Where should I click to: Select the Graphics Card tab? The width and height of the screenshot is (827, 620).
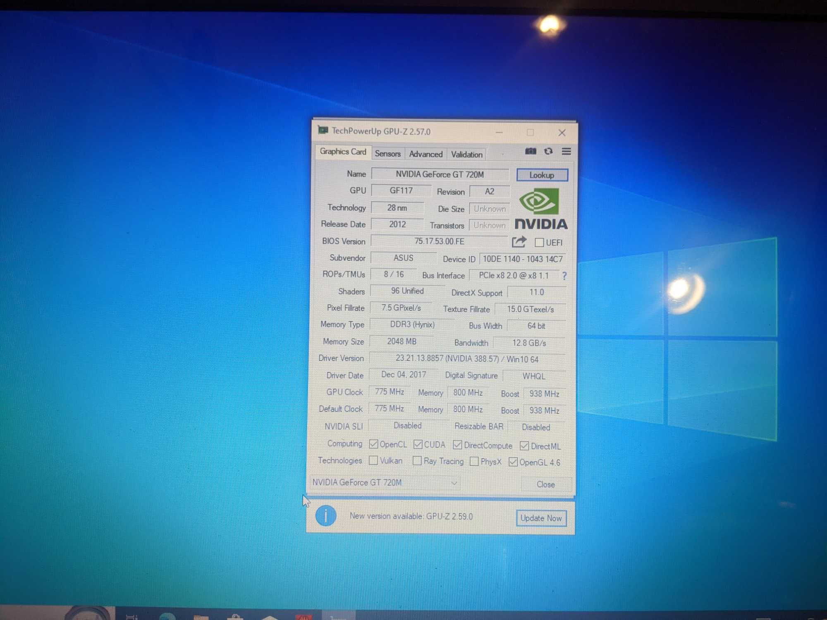tap(343, 152)
